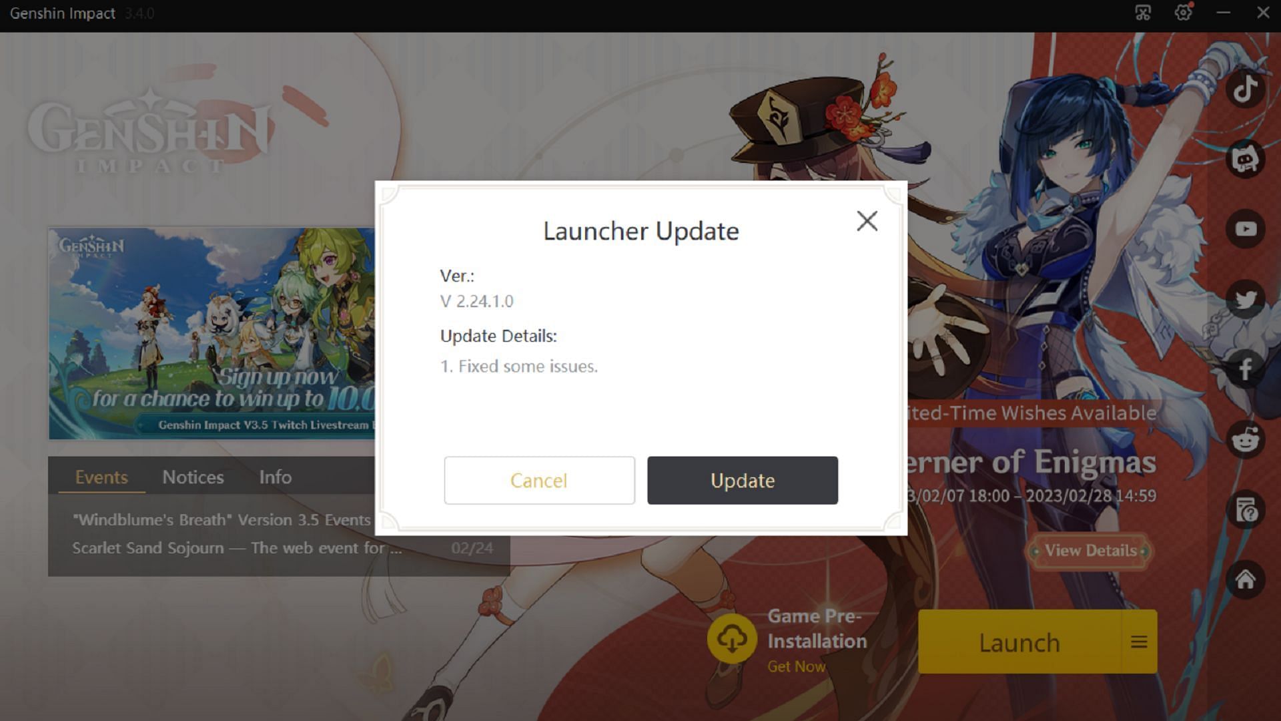Click the Update button in launcher dialog

pyautogui.click(x=742, y=480)
